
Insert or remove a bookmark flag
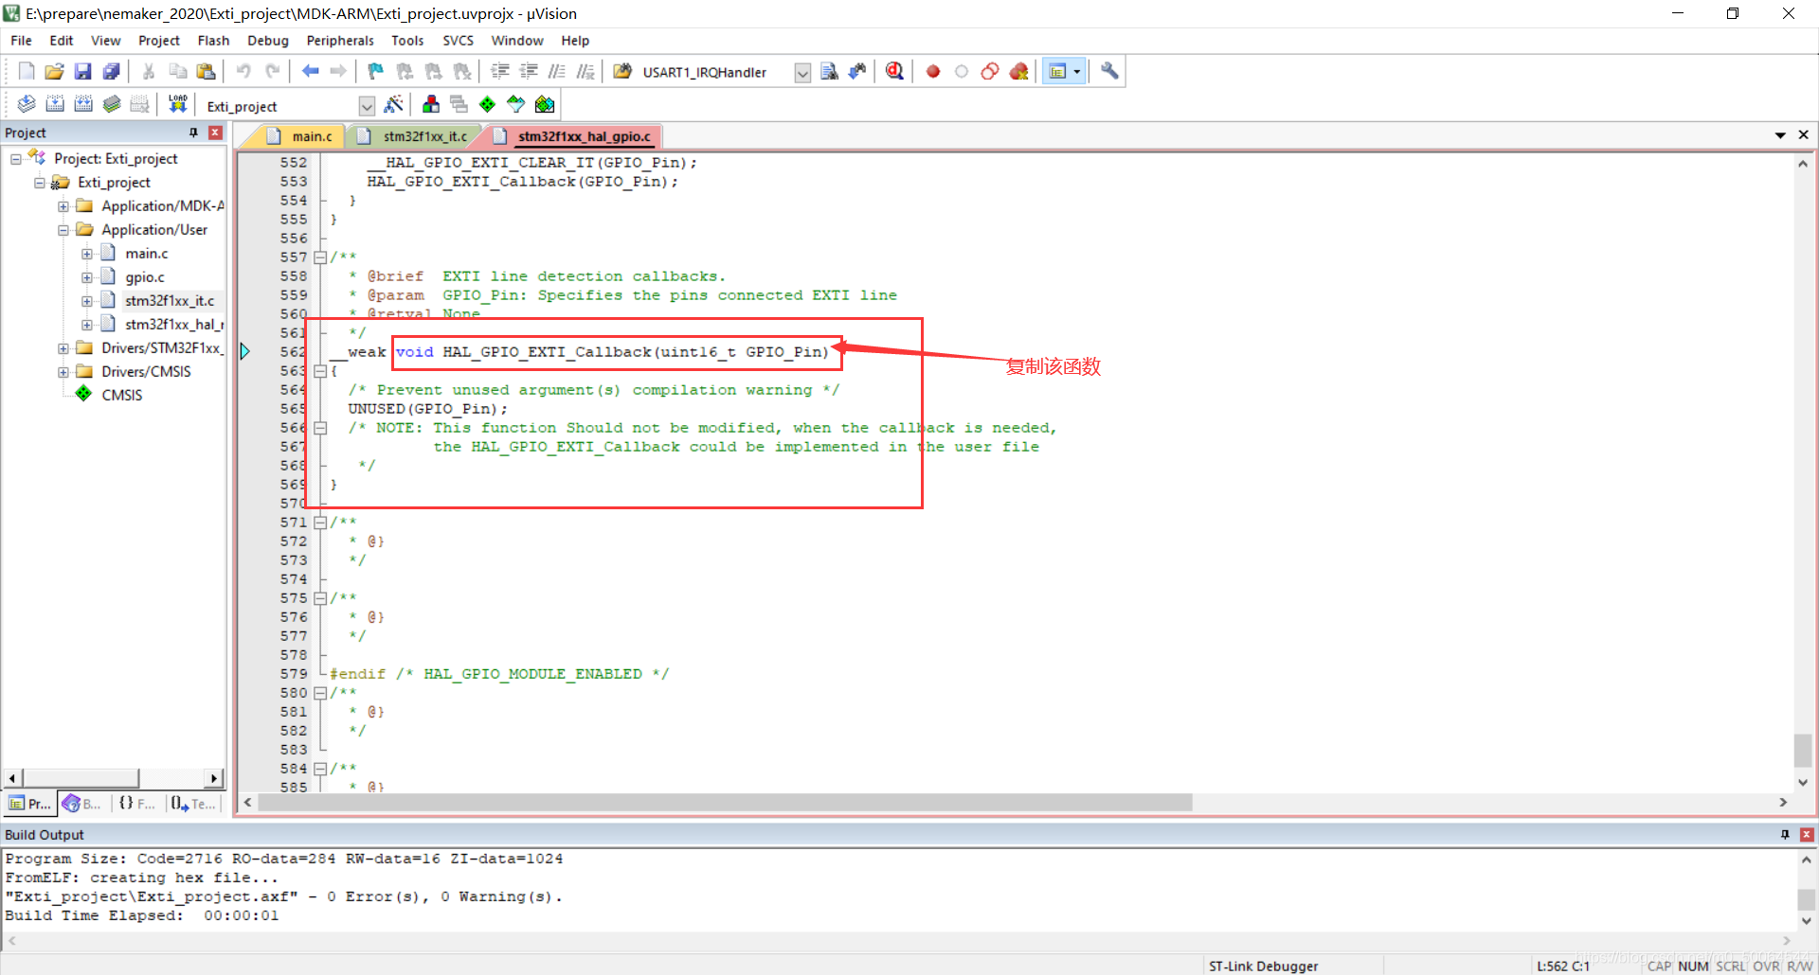[376, 71]
